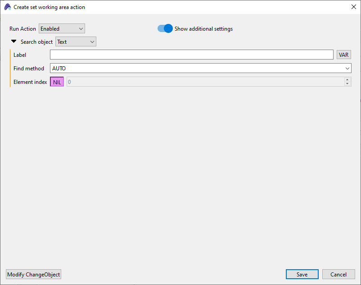Click the Search object label text
Image resolution: width=361 pixels, height=285 pixels.
point(36,42)
